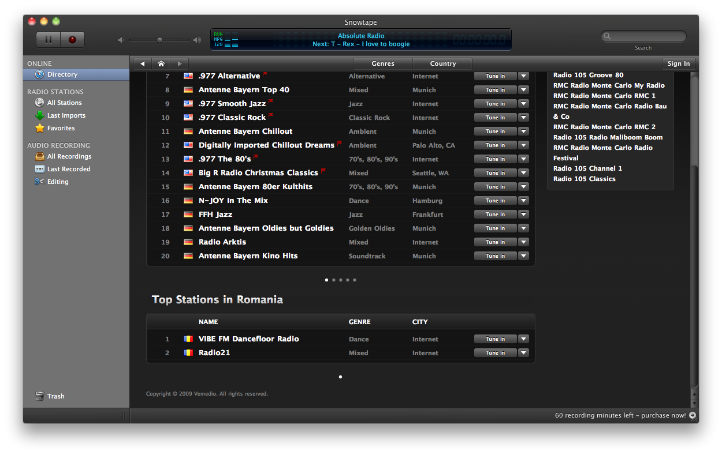
Task: Open RMC Radio Monte Carlo My Radio
Action: click(609, 85)
